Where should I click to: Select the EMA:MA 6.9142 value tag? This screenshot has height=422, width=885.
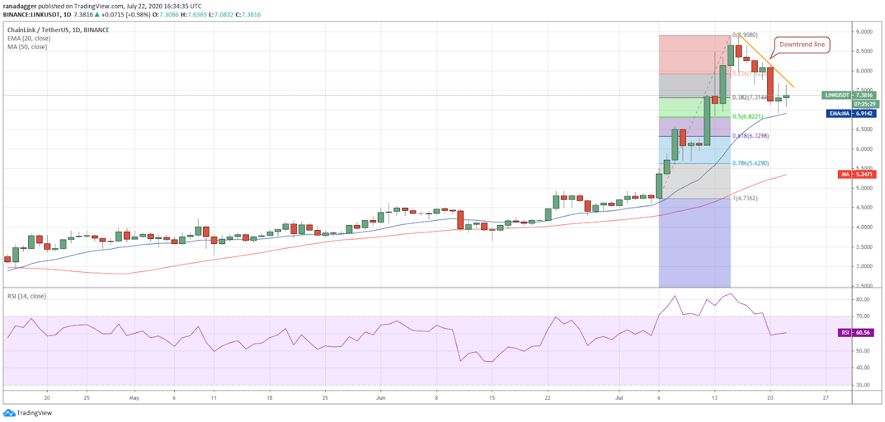tap(851, 113)
